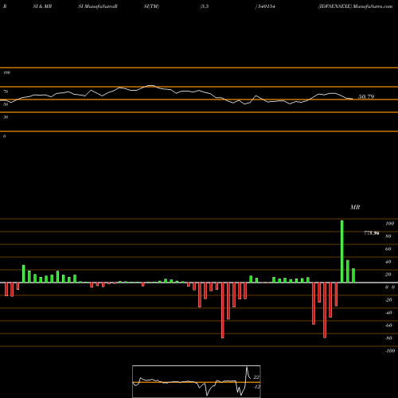Click MR axis label -100
Screen dimensions: 398x398
pyautogui.click(x=390, y=351)
